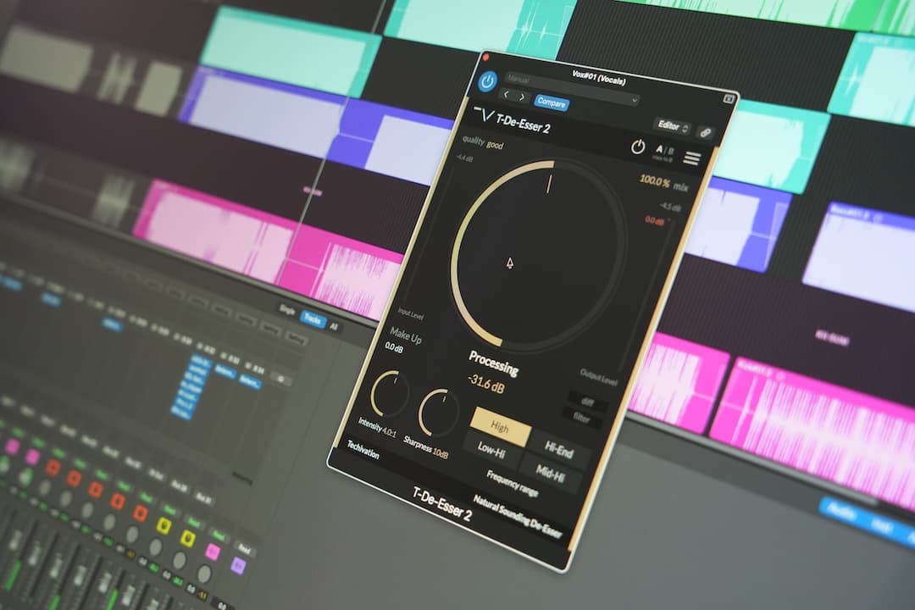Click the Vox#01 (Vocals) title bar
915x610 pixels.
point(598,78)
